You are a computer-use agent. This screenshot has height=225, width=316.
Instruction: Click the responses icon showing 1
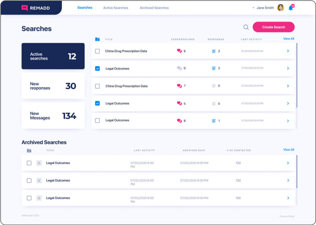pyautogui.click(x=214, y=121)
